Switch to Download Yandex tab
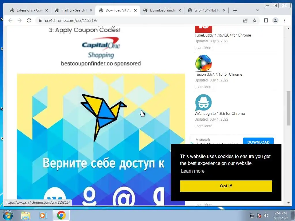This screenshot has height=221, width=295. pos(162,10)
